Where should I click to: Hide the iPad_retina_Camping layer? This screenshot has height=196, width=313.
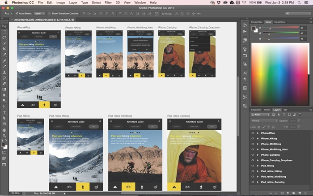click(x=253, y=182)
